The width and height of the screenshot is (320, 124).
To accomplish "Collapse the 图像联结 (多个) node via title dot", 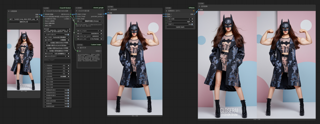I will (167, 11).
